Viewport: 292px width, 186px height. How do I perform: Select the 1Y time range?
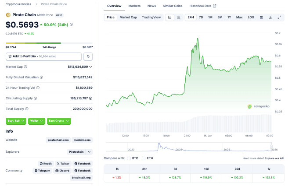(229, 17)
